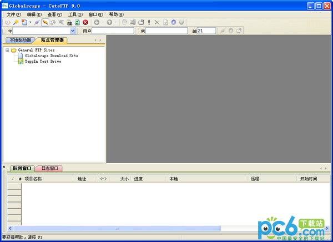Click the New document toolbar icon
The width and height of the screenshot is (333, 242).
(x=24, y=22)
